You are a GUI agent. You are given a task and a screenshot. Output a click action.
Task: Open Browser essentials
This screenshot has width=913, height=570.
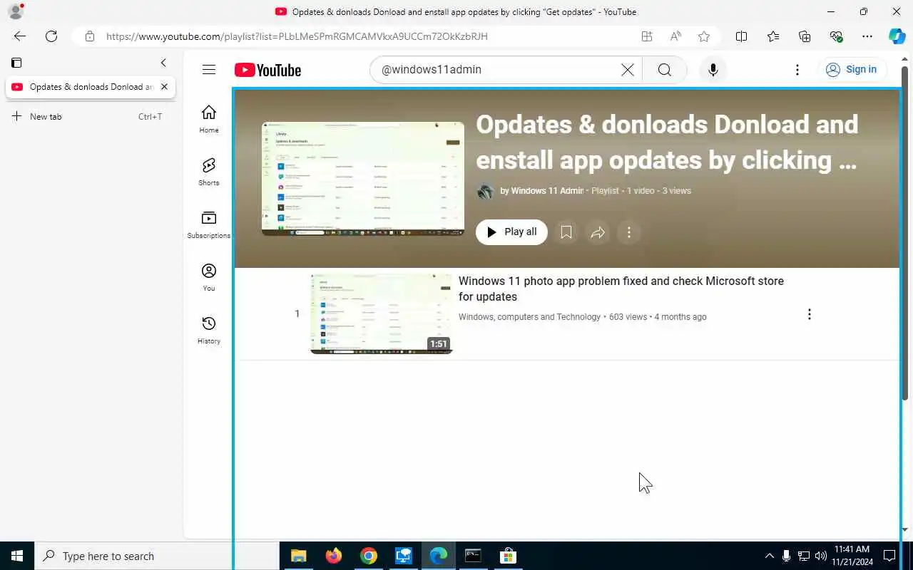[x=836, y=36]
